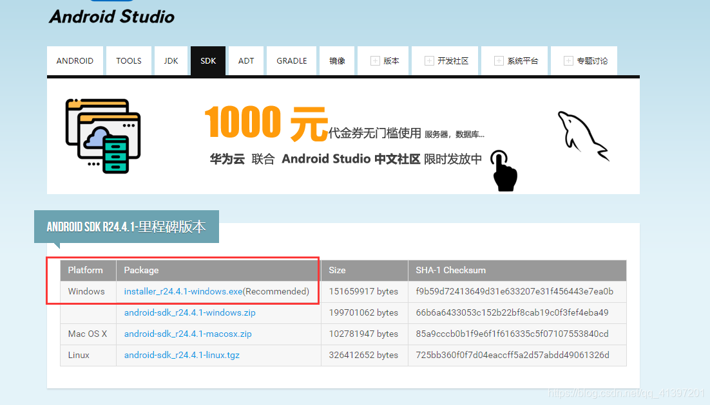Viewport: 710px width, 405px height.
Task: Download android-sdk_r24.4.1-windows.zip
Action: pyautogui.click(x=189, y=313)
